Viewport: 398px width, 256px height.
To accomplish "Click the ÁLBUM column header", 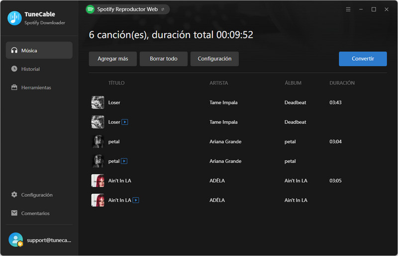I will click(x=293, y=83).
